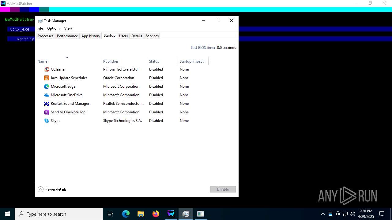Image resolution: width=392 pixels, height=220 pixels.
Task: Open the Windows Start menu
Action: [7, 214]
